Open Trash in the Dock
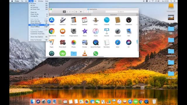The width and height of the screenshot is (187, 105). [154, 101]
